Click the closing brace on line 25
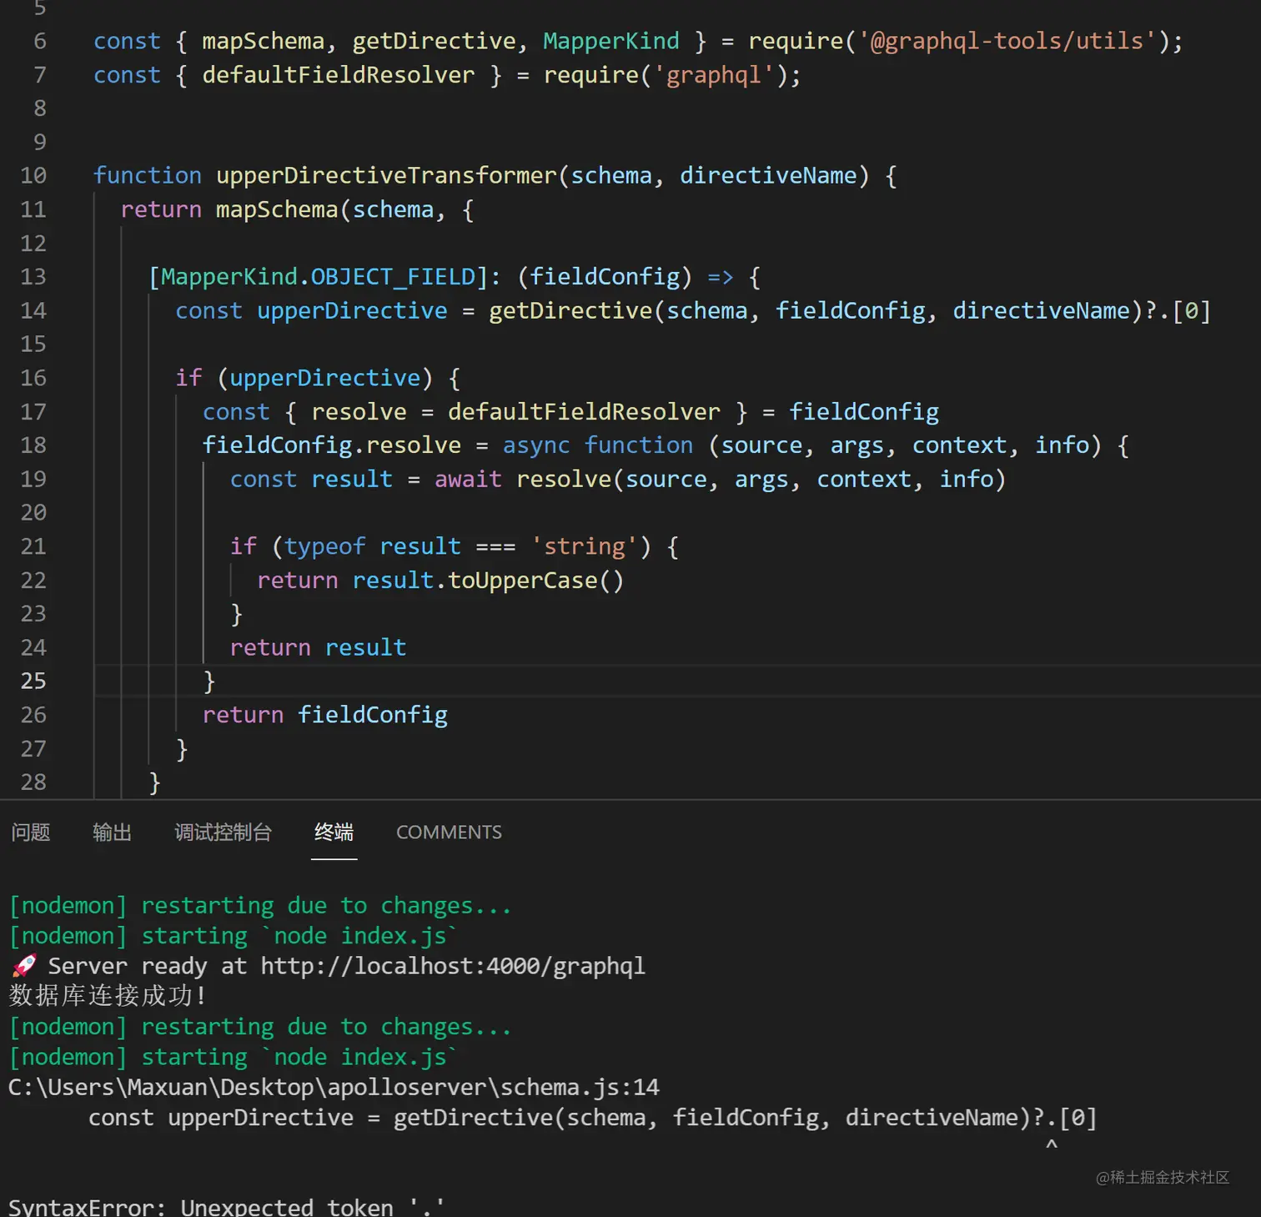Image resolution: width=1261 pixels, height=1217 pixels. point(209,681)
